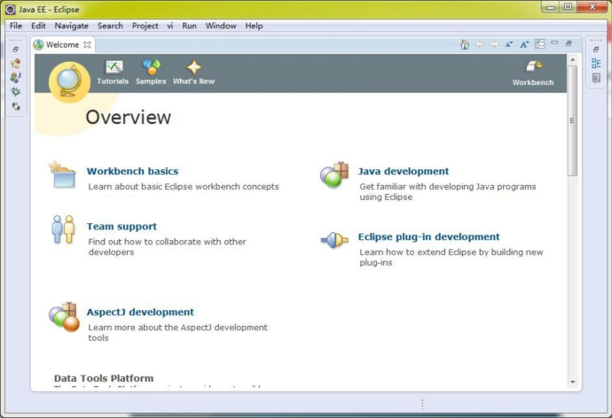Click the 'Overview' page title
The width and height of the screenshot is (612, 418).
[x=129, y=117]
